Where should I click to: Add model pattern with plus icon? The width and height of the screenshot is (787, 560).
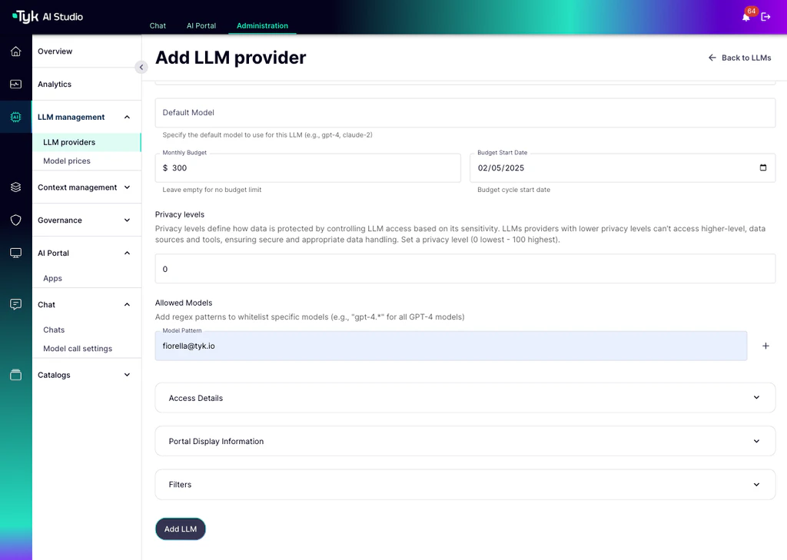tap(765, 346)
